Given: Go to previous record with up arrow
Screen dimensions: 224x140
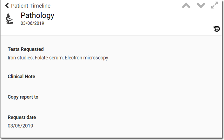Looking at the screenshot, I should pos(186,6).
